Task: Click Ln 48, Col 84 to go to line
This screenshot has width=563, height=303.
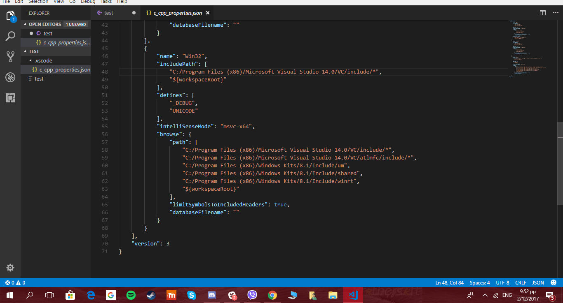Action: 449,282
